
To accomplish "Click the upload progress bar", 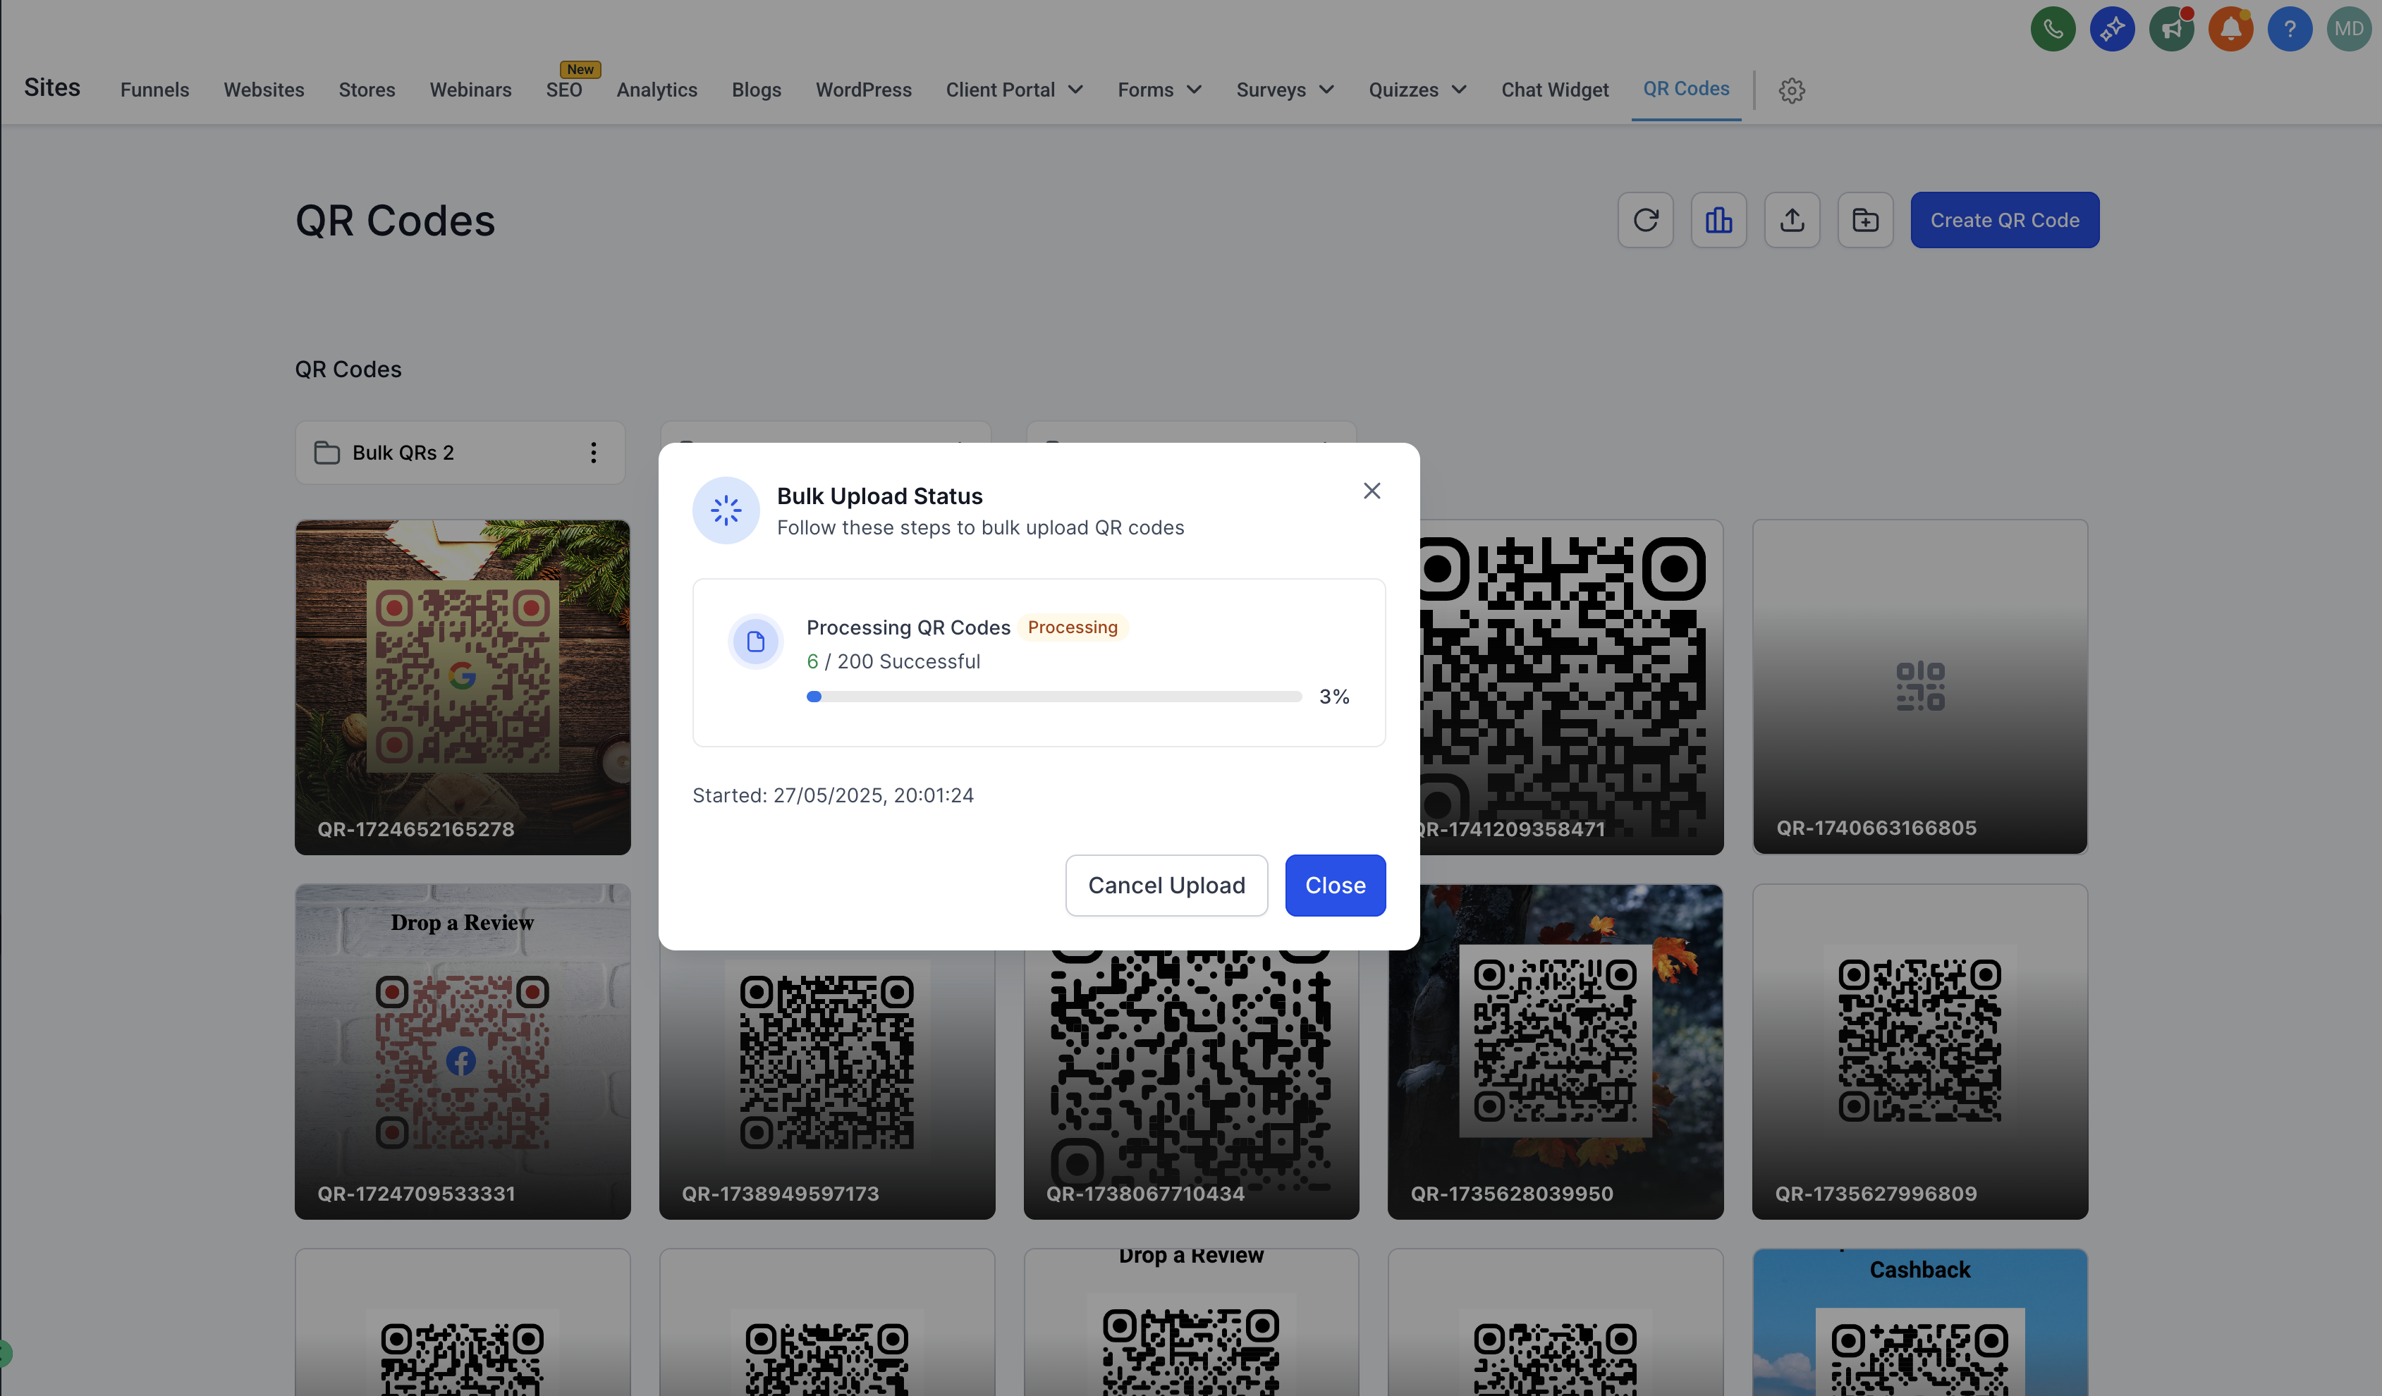I will click(1054, 697).
